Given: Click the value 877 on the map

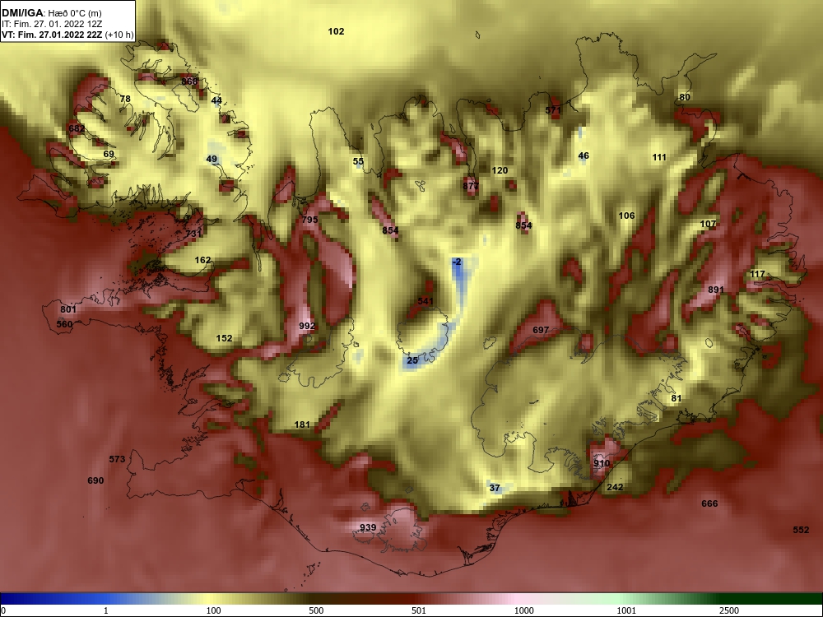Looking at the screenshot, I should pos(471,186).
